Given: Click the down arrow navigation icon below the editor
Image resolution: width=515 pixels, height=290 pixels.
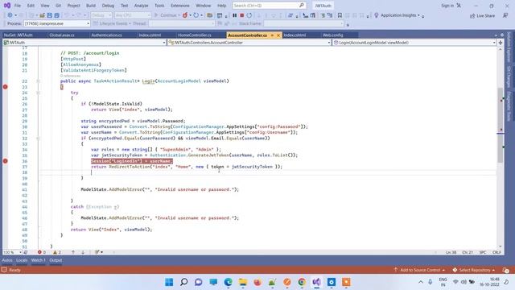Looking at the screenshot, I should 83,252.
